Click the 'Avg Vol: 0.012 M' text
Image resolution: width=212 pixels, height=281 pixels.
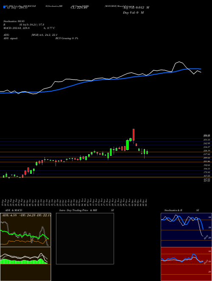[136, 8]
